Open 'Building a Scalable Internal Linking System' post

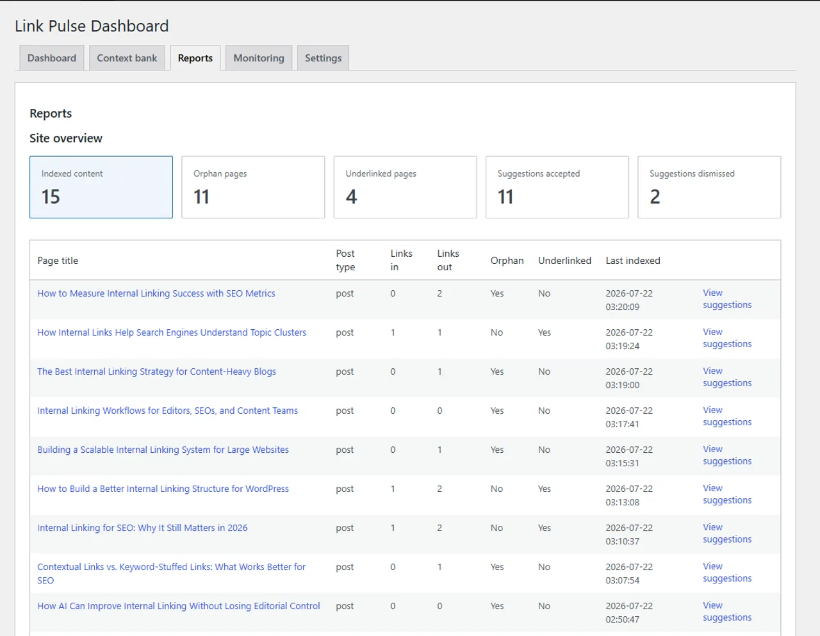pyautogui.click(x=163, y=450)
